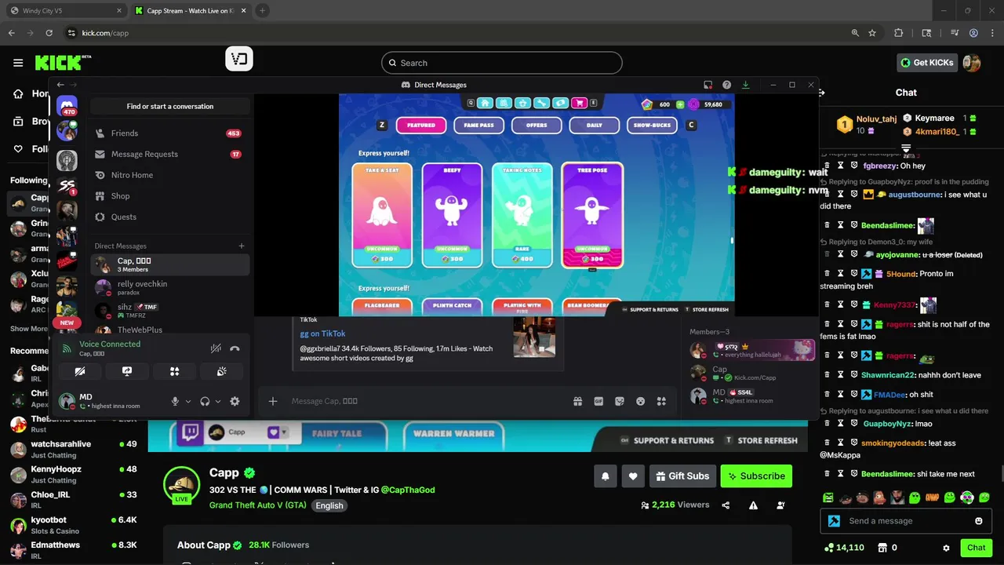Click the green Chat send button

[x=976, y=548]
